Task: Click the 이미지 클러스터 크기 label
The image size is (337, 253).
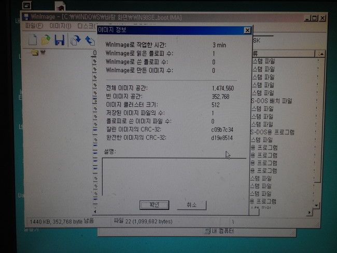Action: click(x=132, y=104)
